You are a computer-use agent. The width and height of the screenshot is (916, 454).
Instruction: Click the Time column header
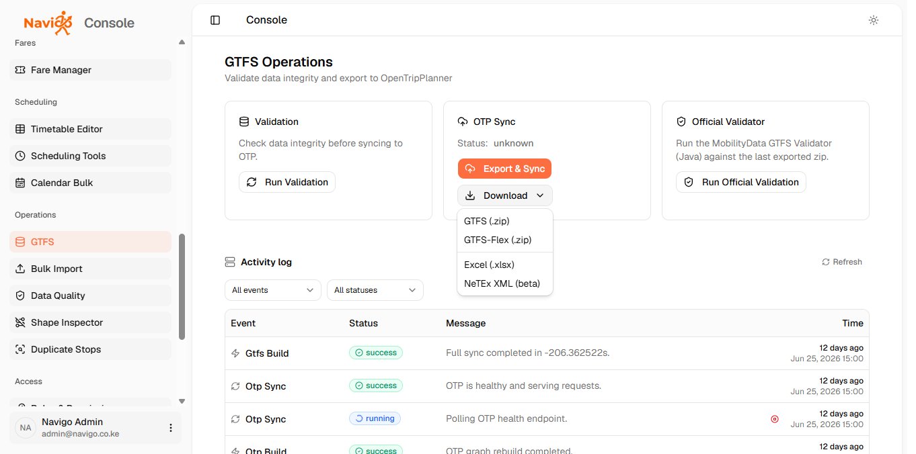(x=853, y=323)
